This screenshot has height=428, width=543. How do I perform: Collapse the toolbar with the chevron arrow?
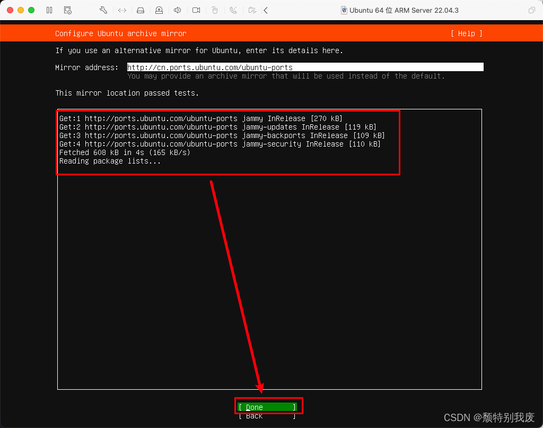266,11
